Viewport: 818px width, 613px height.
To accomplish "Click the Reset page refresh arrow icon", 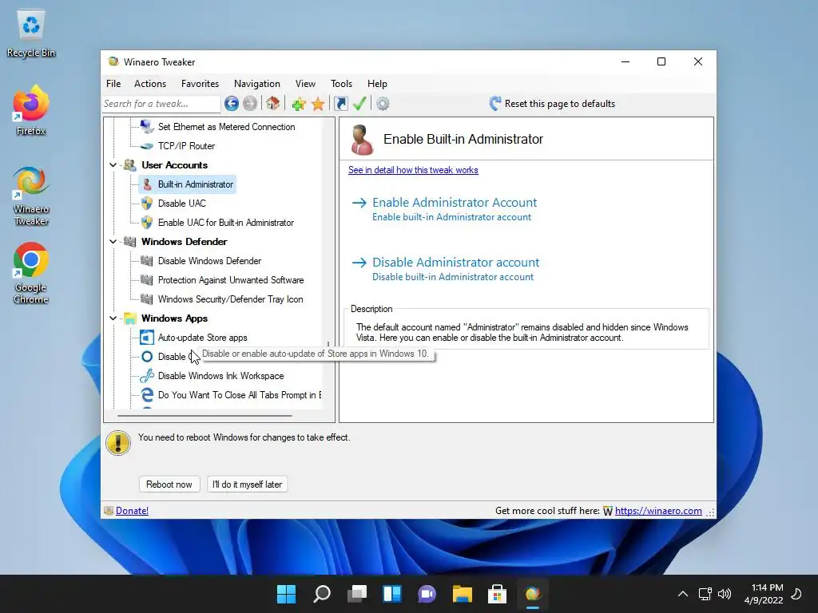I will tap(495, 103).
